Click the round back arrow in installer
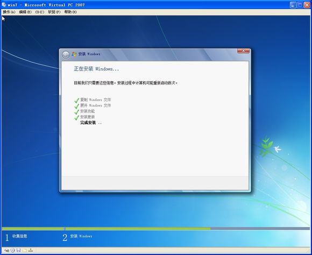 [66, 54]
